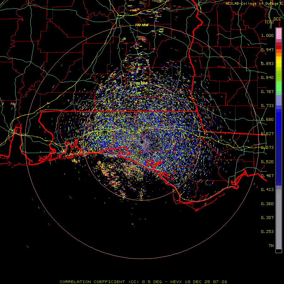Select the 0.787 scale value
Image resolution: width=284 pixels, height=284 pixels.
[267, 92]
